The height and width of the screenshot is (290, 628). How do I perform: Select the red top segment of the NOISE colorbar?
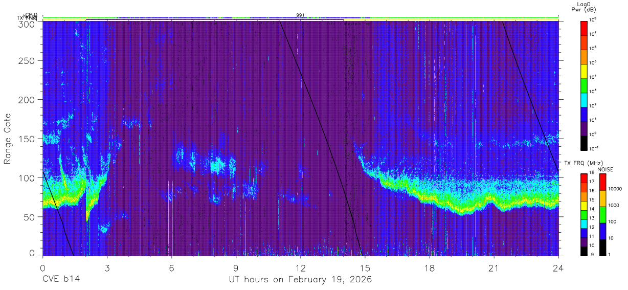tap(602, 182)
